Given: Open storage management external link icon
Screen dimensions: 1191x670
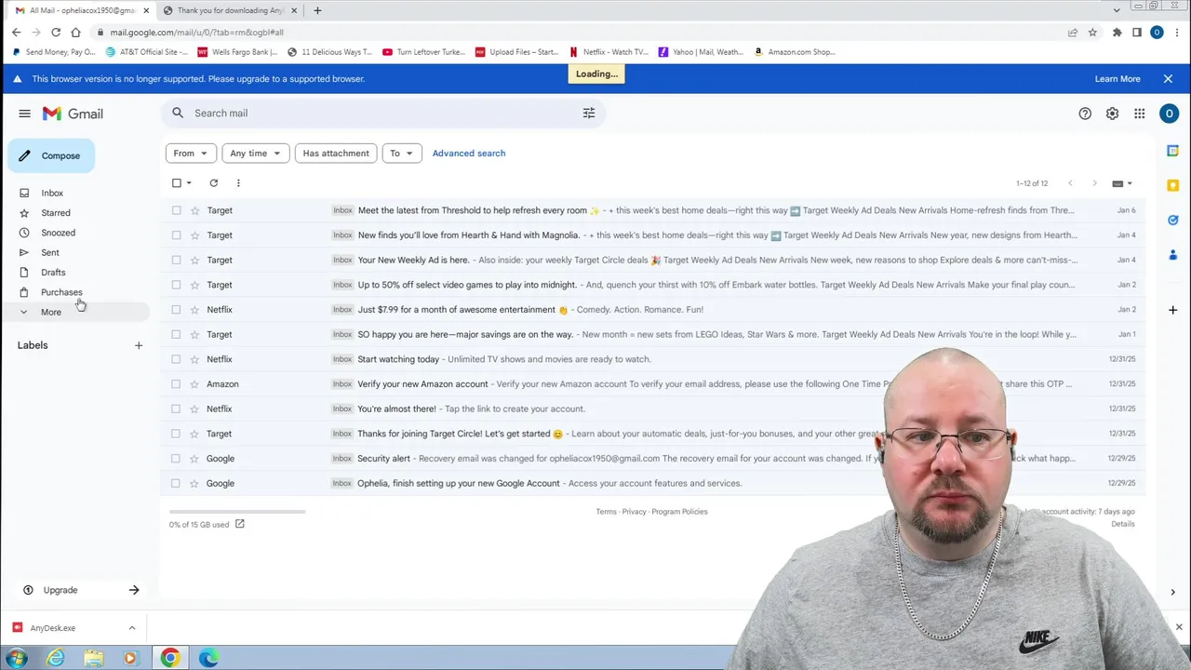Looking at the screenshot, I should tap(239, 524).
